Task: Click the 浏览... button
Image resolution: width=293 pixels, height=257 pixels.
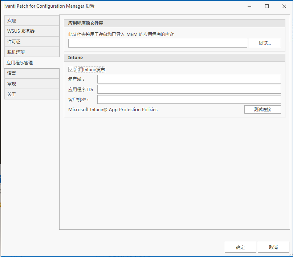Action: [265, 43]
